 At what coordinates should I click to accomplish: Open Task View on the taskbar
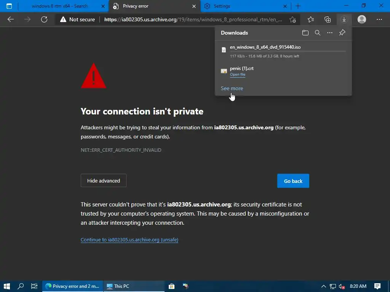[x=34, y=286]
